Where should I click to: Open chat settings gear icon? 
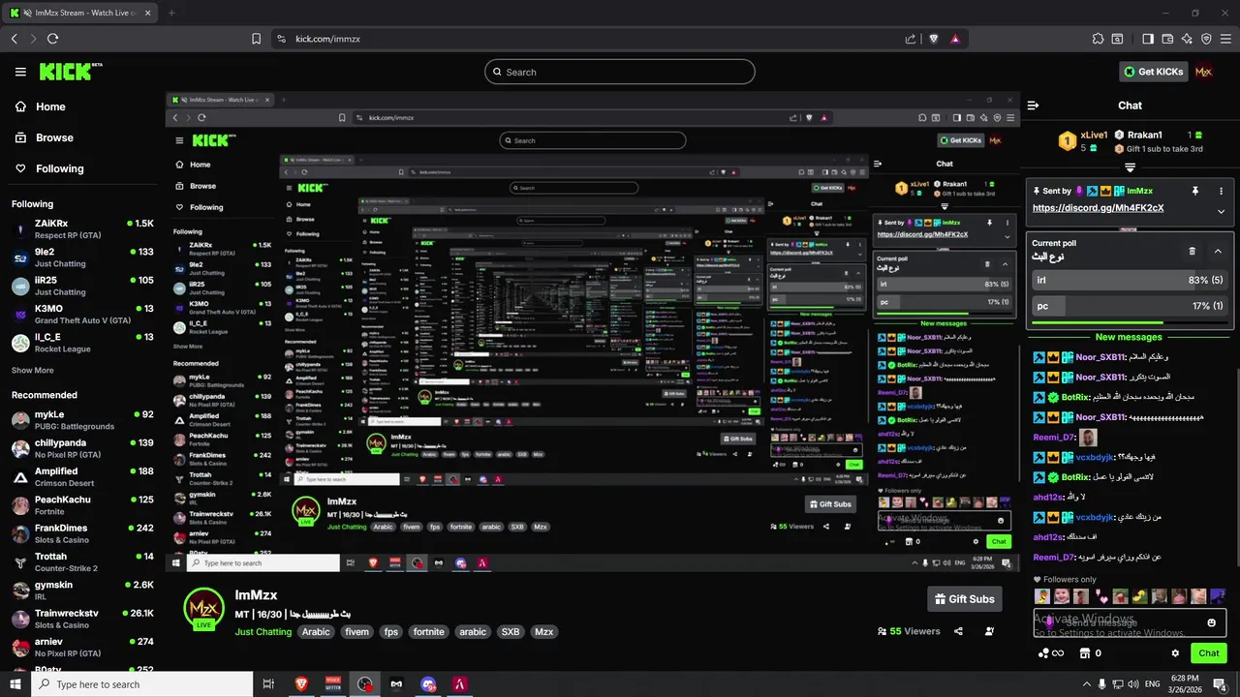tap(1175, 653)
